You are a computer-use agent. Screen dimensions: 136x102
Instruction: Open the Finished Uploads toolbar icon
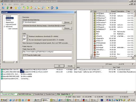point(31,8)
